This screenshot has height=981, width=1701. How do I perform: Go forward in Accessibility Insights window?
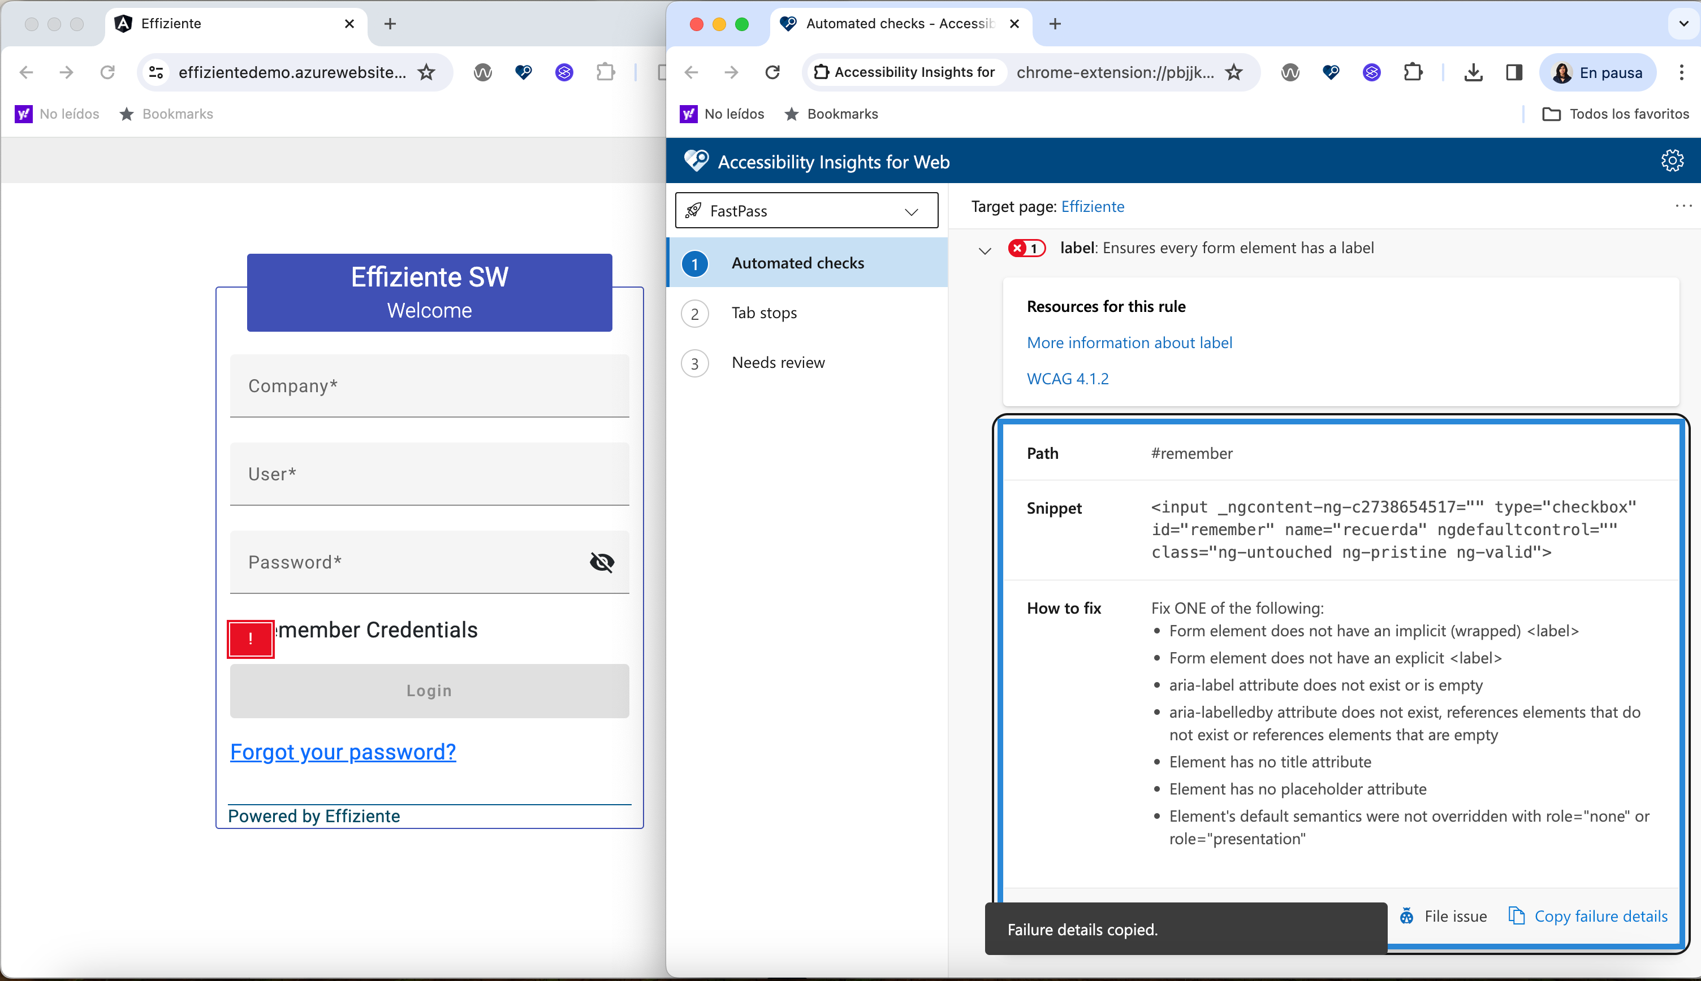coord(731,72)
